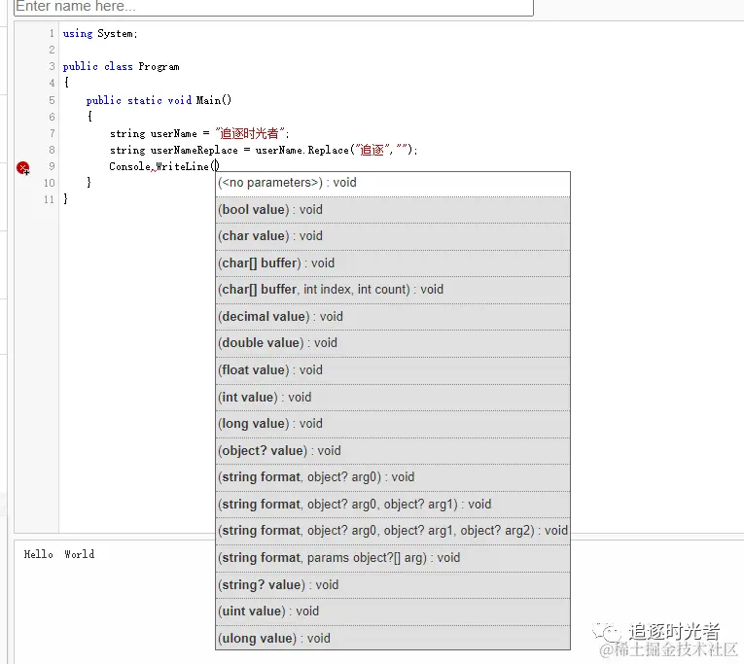Click line number 2 in the gutter
744x664 pixels.
pyautogui.click(x=52, y=50)
